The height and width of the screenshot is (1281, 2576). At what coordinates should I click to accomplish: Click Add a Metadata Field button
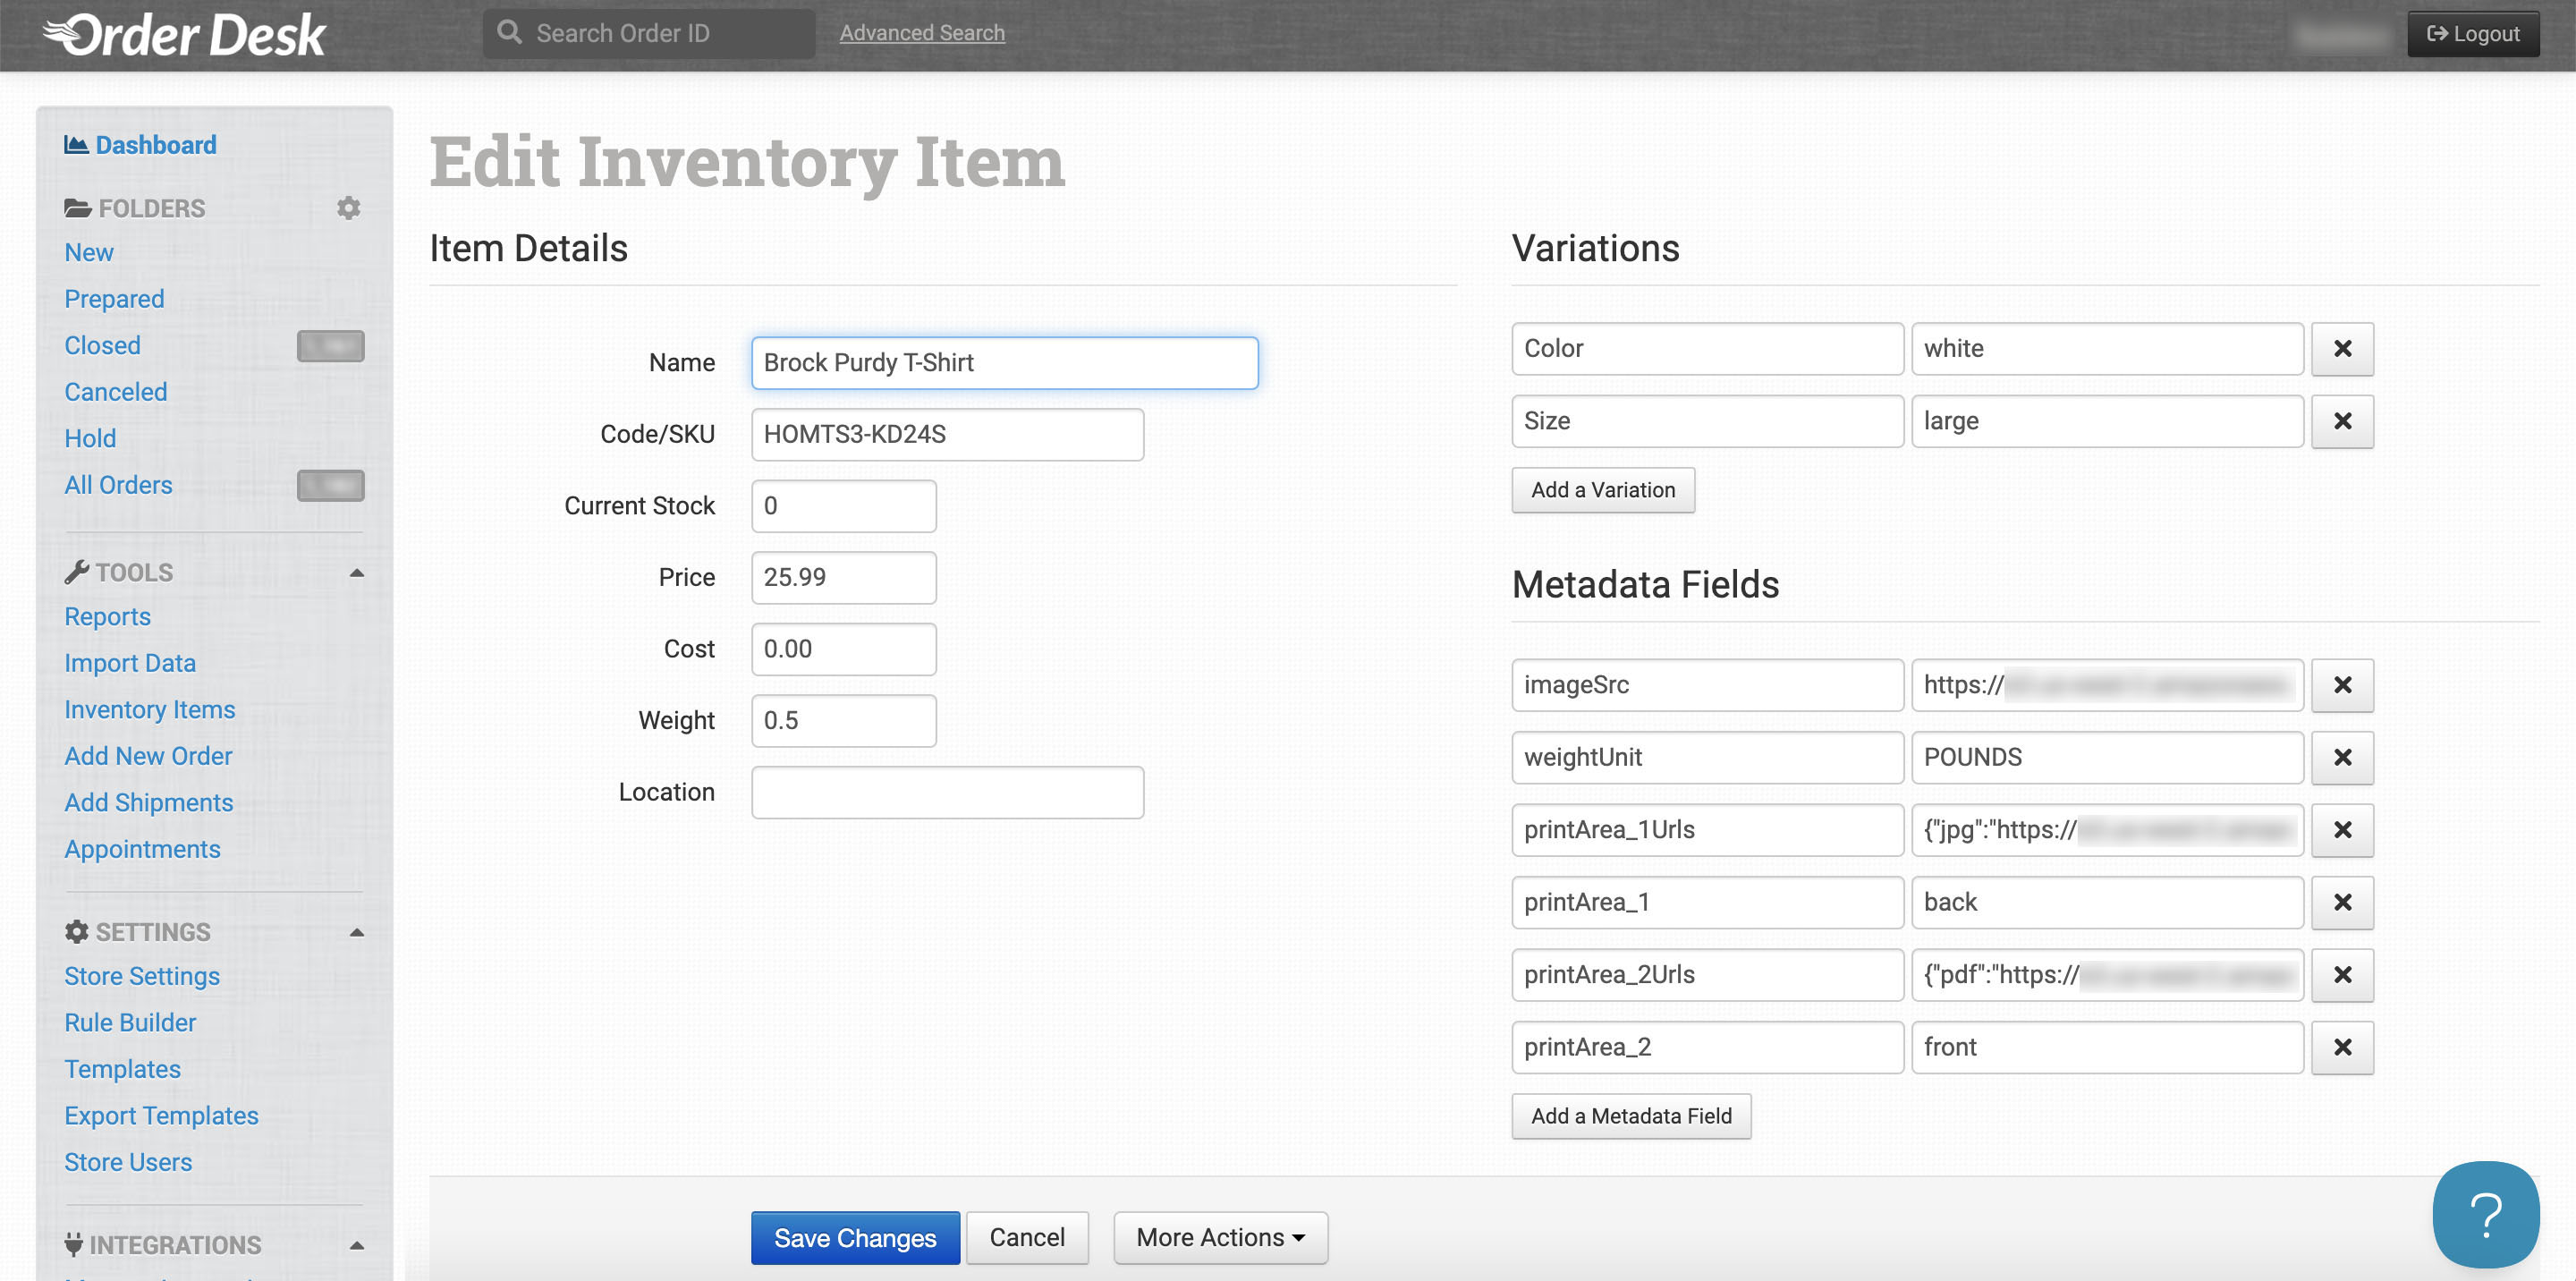(x=1630, y=1116)
